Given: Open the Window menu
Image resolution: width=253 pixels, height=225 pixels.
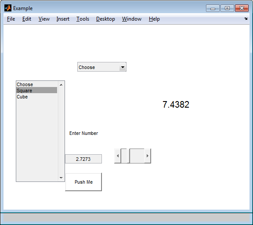Looking at the screenshot, I should 132,19.
